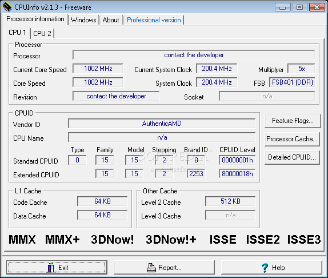Viewport: 328px width, 278px height.
Task: Click the MMX+ feature label
Action: pos(62,240)
